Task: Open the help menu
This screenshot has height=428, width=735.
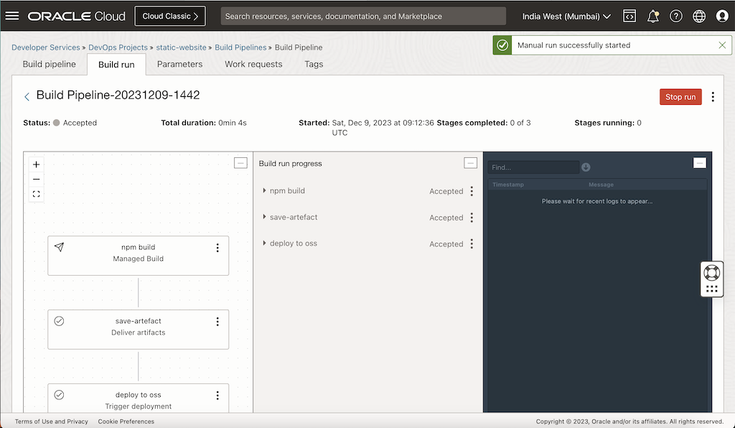Action: [675, 15]
